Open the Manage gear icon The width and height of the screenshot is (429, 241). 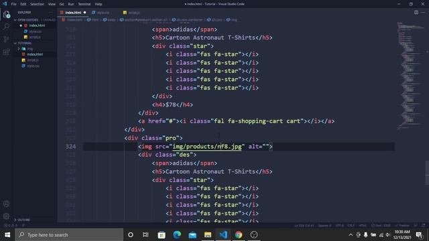coord(6,216)
